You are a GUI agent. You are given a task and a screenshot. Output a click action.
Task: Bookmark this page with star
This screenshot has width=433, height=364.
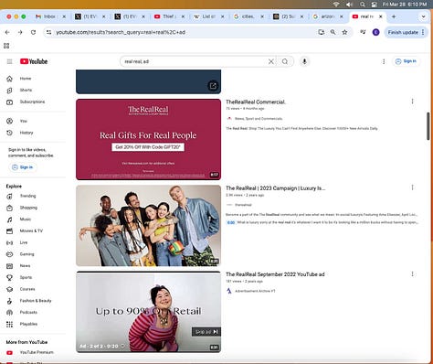(x=344, y=32)
